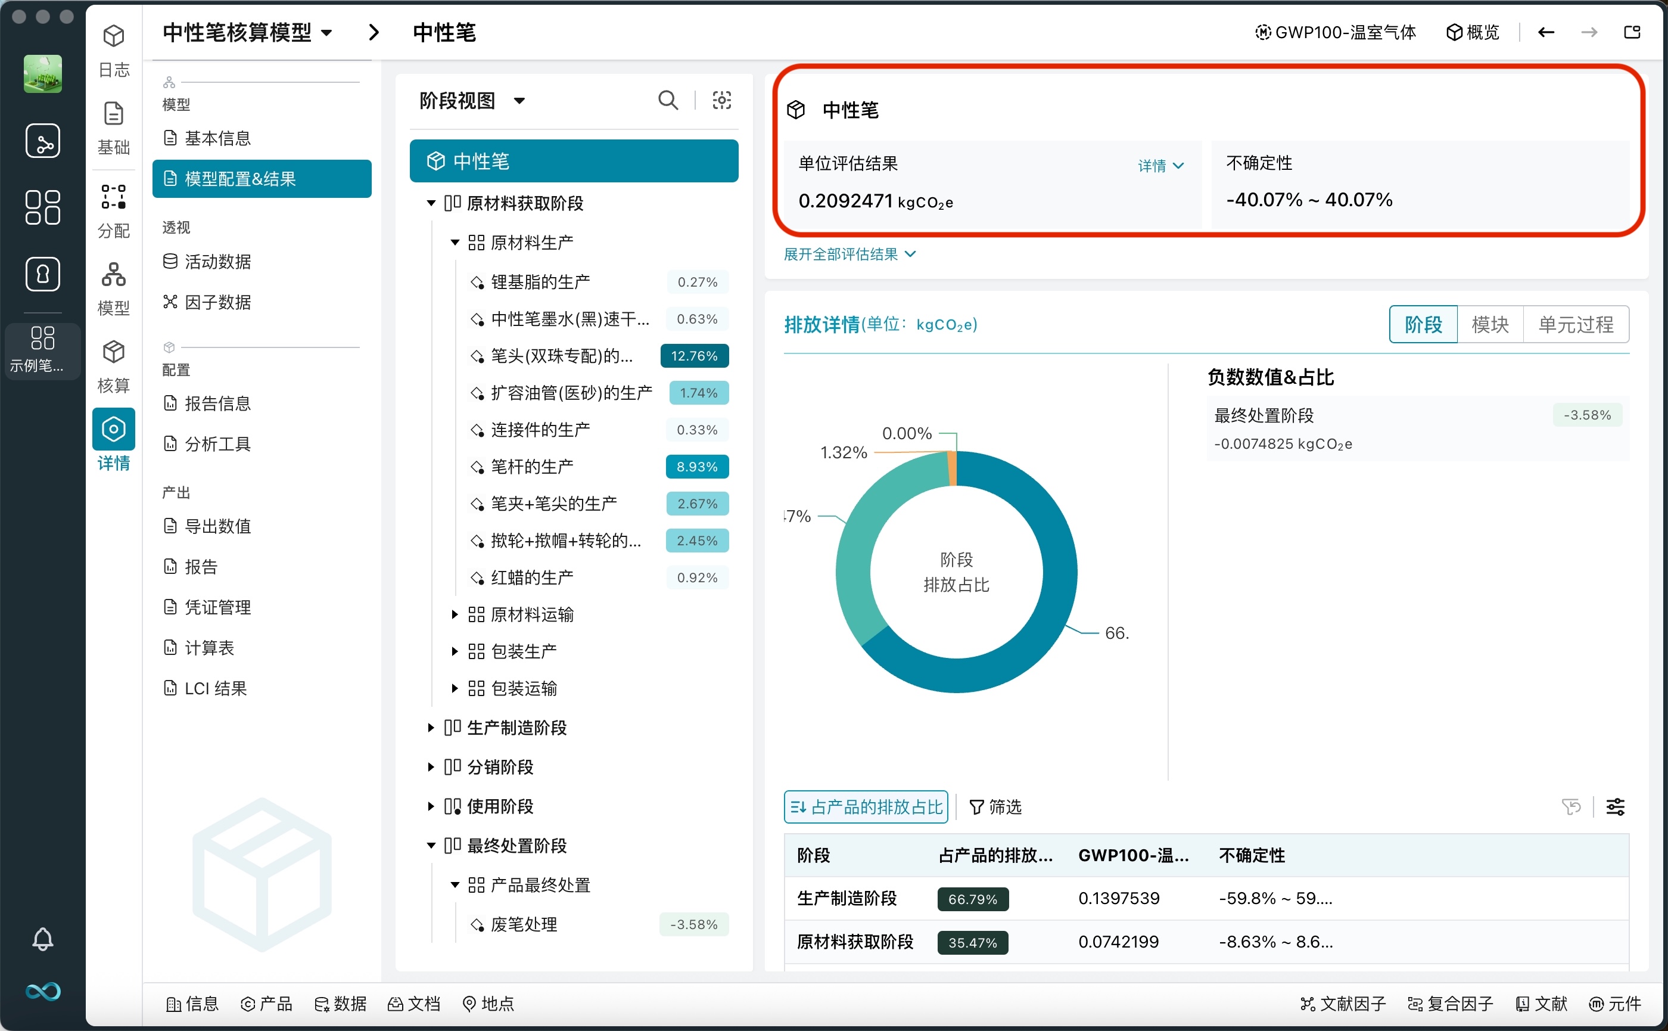
Task: Expand the 生产制造阶段 node
Action: point(431,727)
